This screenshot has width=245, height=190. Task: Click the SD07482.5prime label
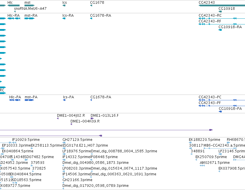[39, 157]
